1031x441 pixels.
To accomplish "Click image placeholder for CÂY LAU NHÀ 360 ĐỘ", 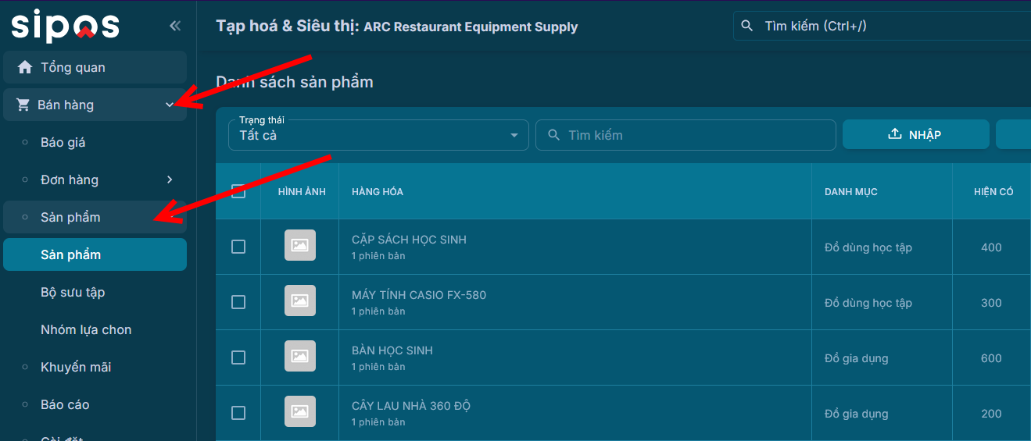I will click(300, 411).
